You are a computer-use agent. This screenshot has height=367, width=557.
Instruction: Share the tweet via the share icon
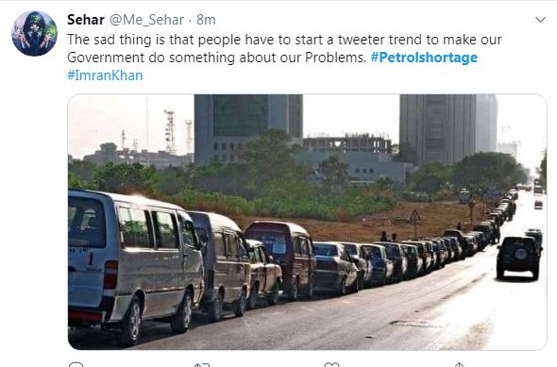pyautogui.click(x=459, y=364)
